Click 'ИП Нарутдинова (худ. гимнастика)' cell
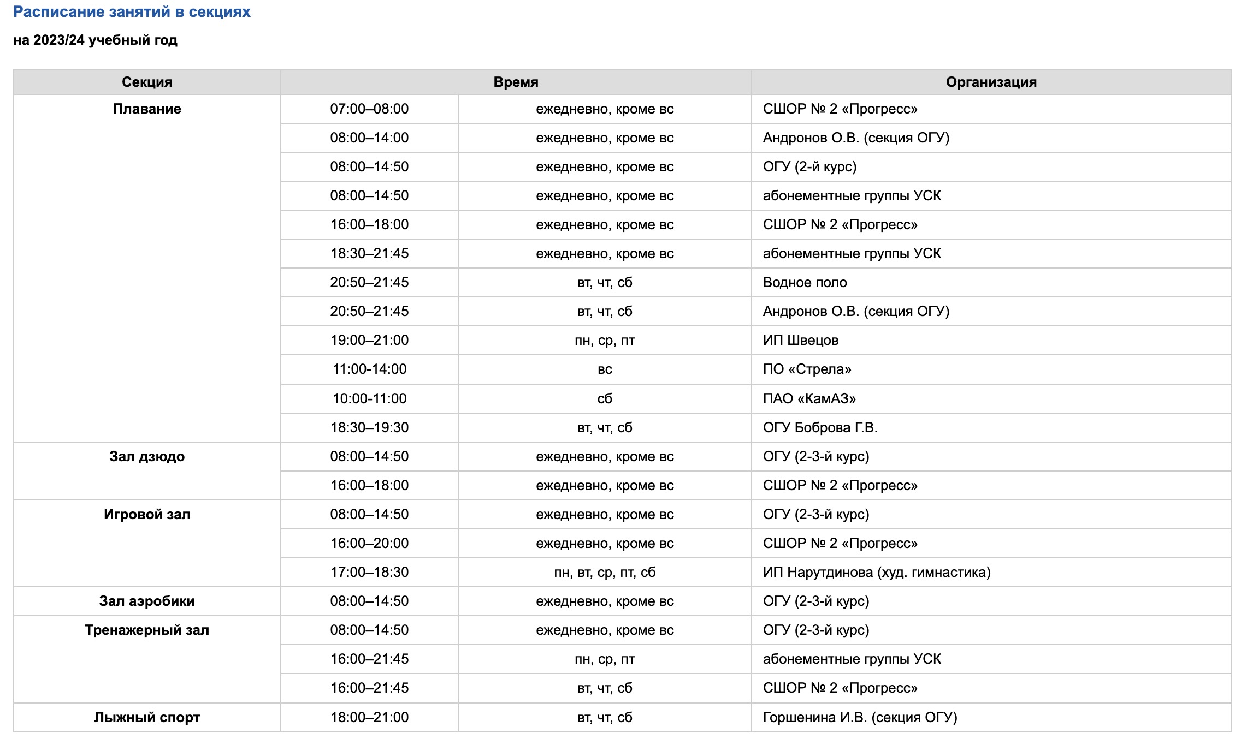This screenshot has height=739, width=1241. pos(991,572)
